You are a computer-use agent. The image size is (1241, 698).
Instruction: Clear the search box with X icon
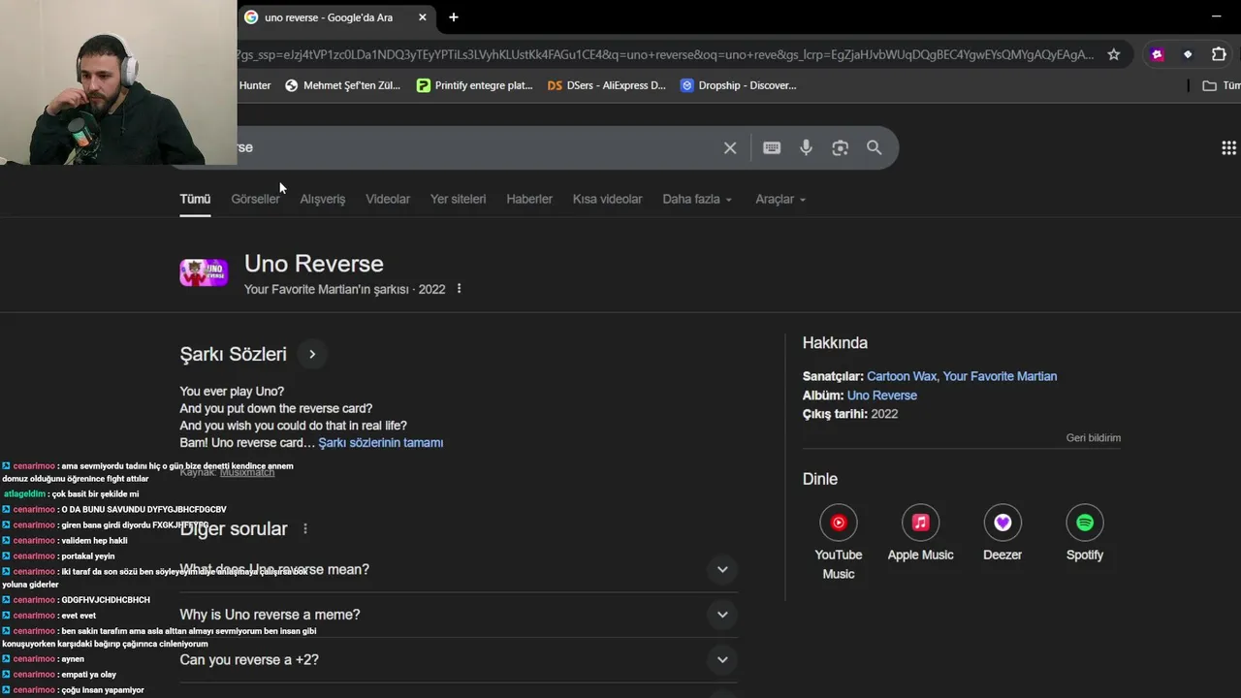pyautogui.click(x=730, y=147)
